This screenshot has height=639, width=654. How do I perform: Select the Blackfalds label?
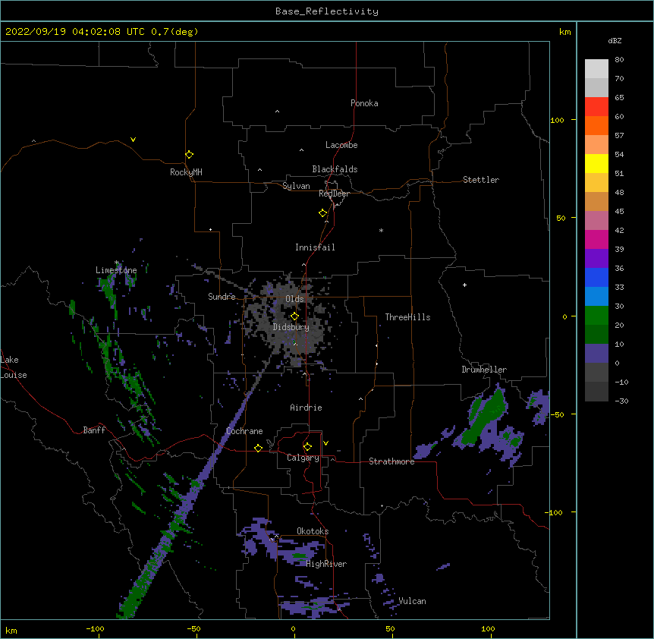pos(335,169)
